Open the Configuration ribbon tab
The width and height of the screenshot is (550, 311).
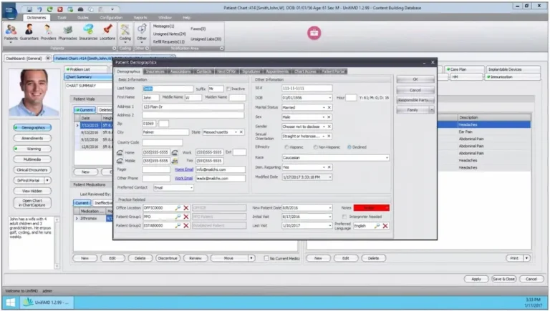111,17
